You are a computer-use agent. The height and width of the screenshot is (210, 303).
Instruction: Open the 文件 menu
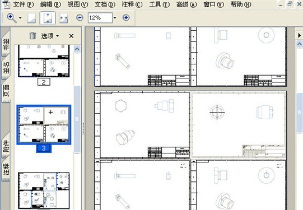(23, 4)
